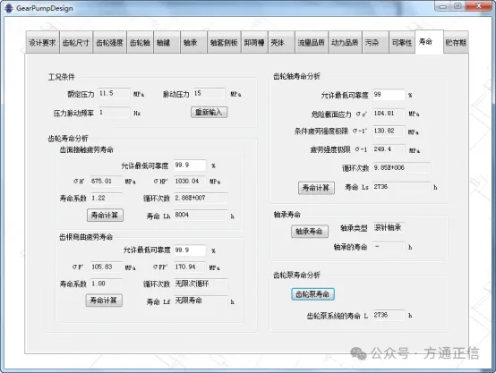Click the 轴承寿命 button
This screenshot has width=496, height=373.
click(309, 232)
